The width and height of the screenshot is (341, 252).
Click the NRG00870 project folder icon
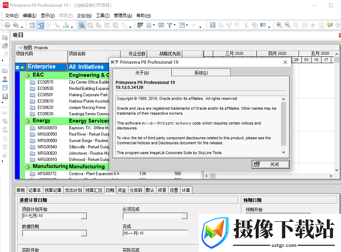pos(32,128)
